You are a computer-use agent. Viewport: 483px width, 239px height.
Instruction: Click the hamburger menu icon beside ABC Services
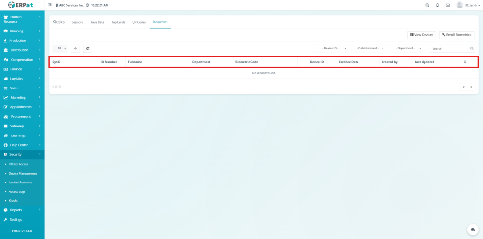coord(50,5)
